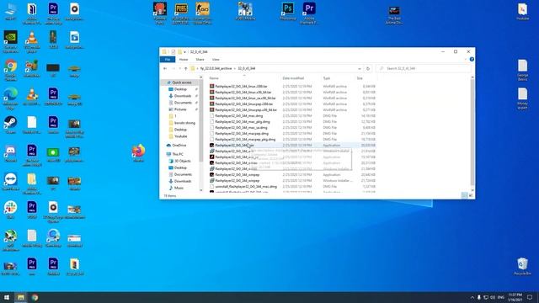Select the Firefox desktop icon
This screenshot has height=303, width=539.
coord(138,153)
